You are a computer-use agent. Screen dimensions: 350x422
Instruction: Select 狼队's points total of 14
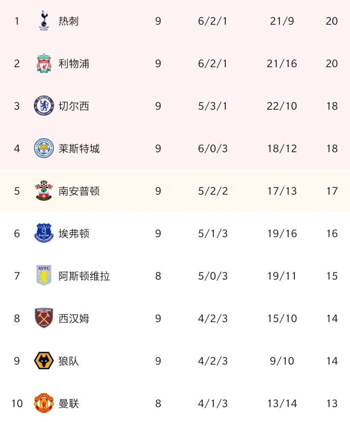coord(332,361)
